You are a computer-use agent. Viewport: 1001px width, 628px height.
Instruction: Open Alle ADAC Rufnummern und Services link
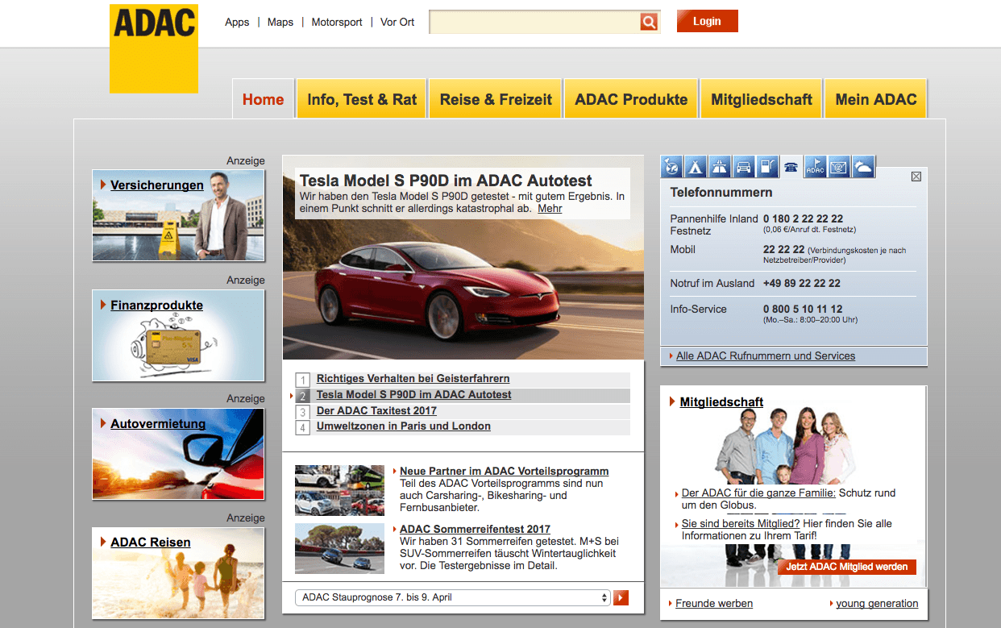(766, 356)
